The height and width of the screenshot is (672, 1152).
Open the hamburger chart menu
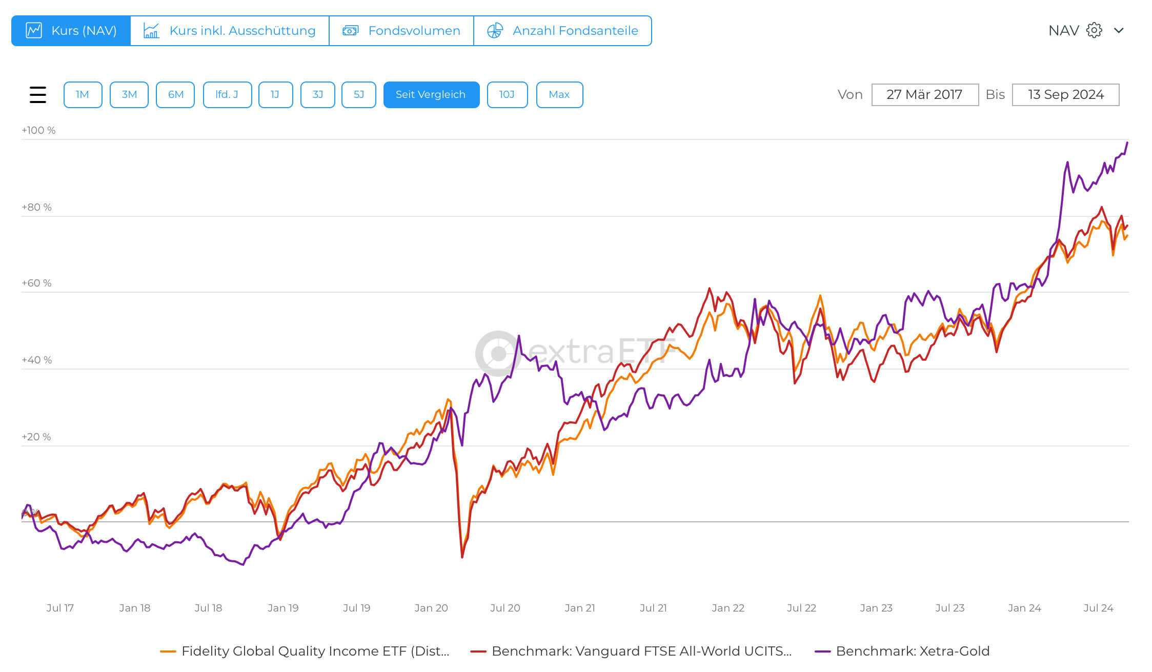38,95
